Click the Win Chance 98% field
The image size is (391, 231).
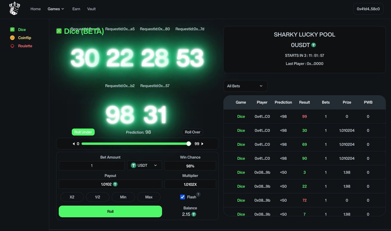(190, 166)
